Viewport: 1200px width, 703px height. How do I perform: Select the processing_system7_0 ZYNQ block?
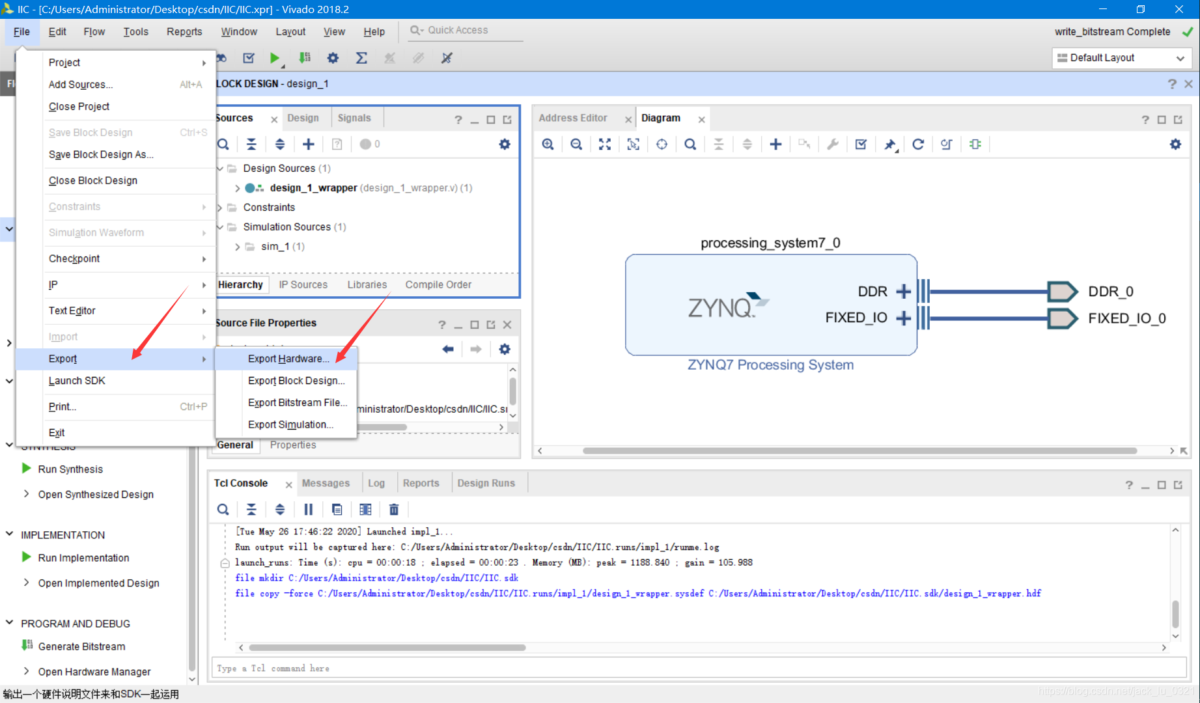(x=770, y=305)
